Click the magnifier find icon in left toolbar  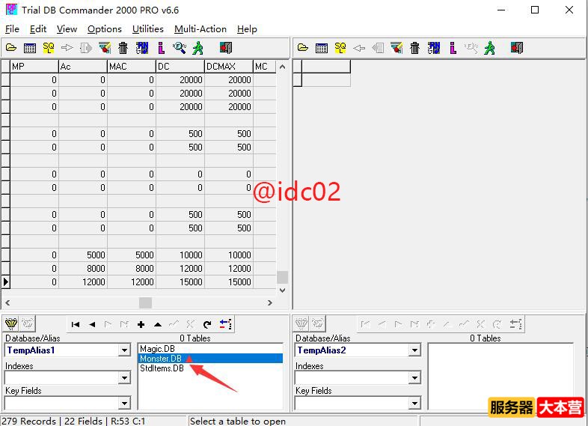tap(179, 48)
